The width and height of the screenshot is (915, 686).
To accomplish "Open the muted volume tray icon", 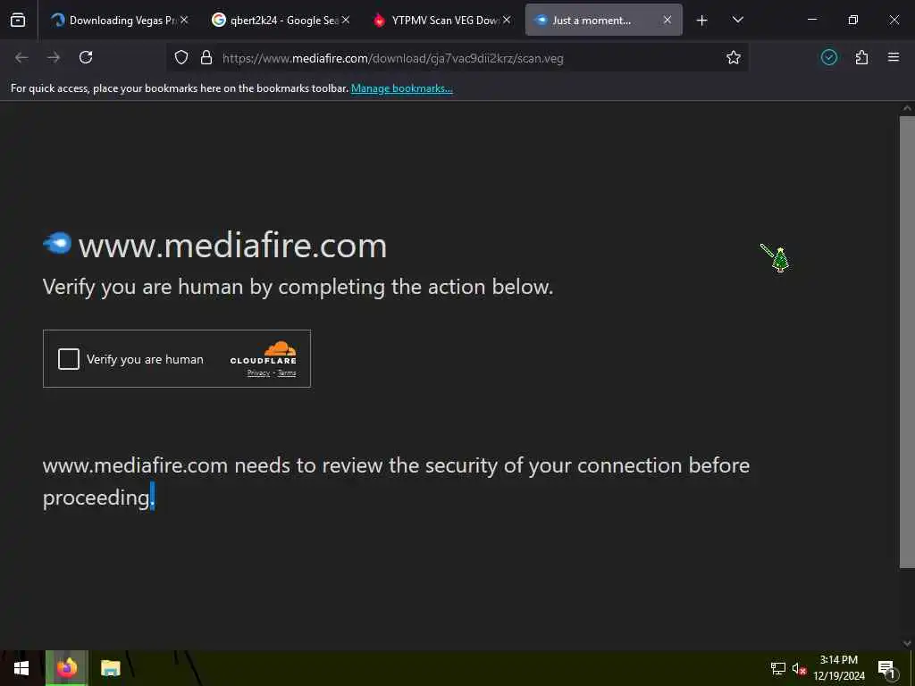I will 799,668.
